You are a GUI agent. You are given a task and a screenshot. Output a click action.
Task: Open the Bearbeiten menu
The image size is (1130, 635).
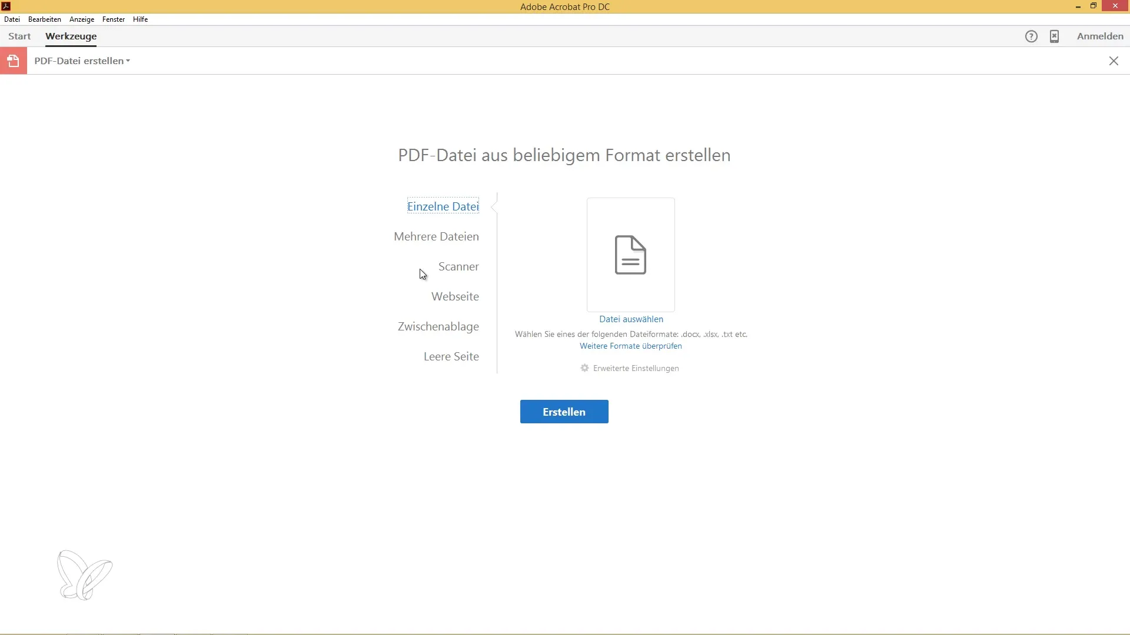click(45, 19)
